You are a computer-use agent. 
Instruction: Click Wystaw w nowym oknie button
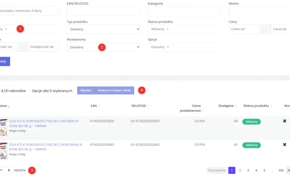click(114, 90)
